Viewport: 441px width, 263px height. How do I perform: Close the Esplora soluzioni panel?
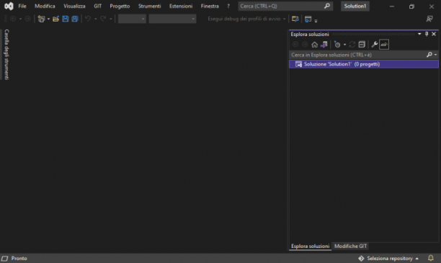[x=434, y=34]
